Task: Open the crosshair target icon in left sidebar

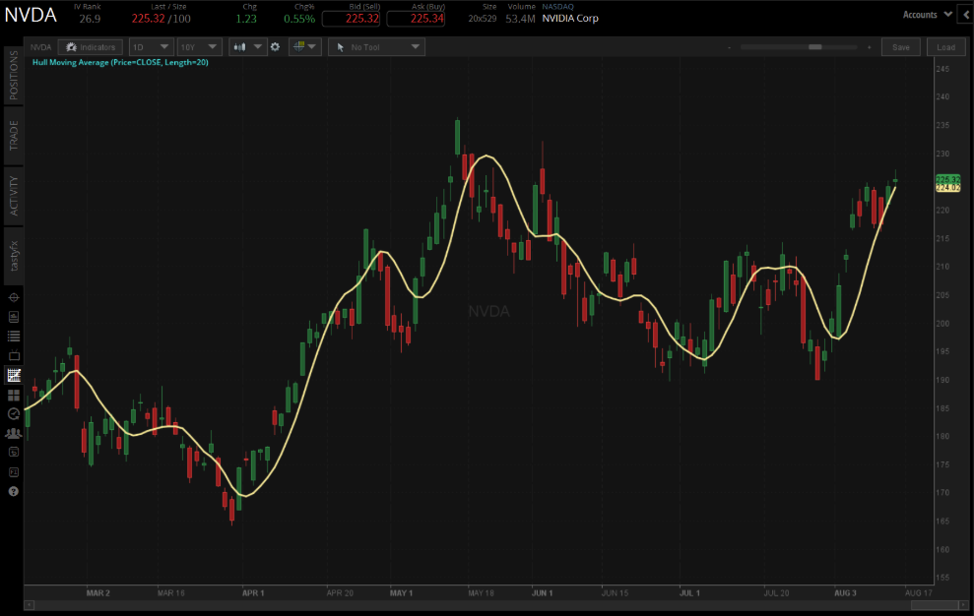Action: 14,297
